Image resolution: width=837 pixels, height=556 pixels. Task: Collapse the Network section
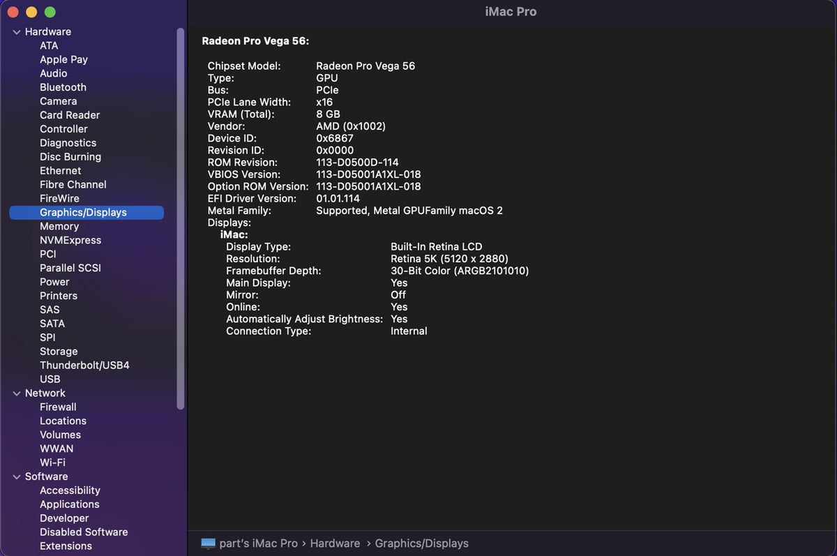coord(16,393)
